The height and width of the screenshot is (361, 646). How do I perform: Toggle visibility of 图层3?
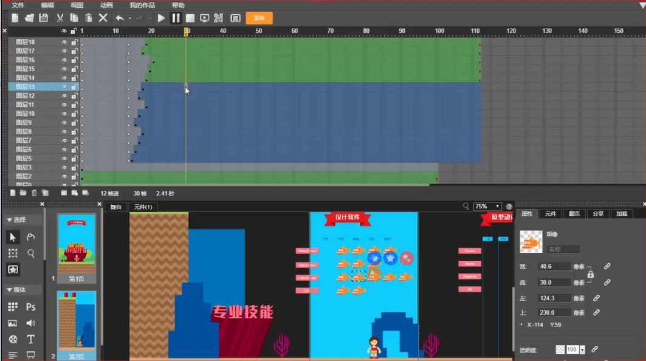64,168
